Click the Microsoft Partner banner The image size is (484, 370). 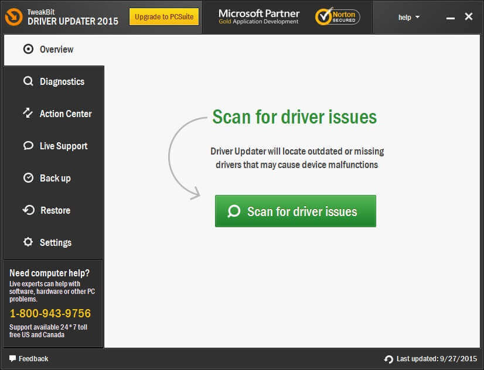258,16
